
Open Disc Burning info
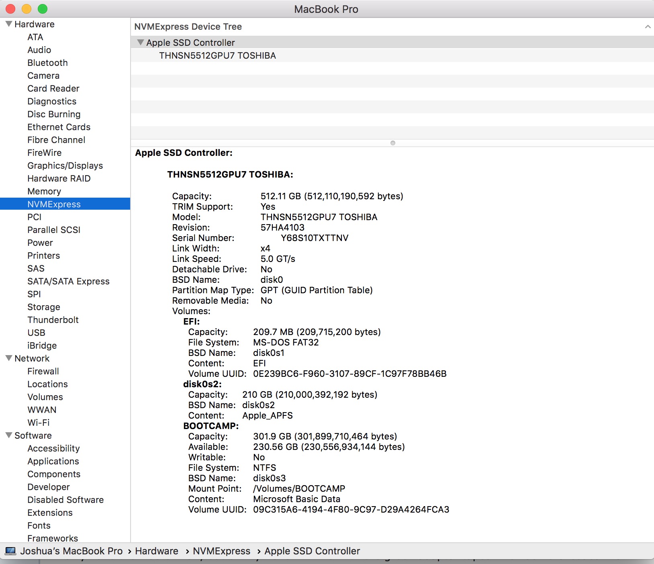point(54,114)
